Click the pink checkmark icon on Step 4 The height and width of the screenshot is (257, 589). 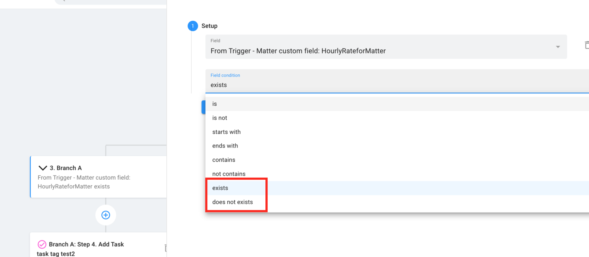point(42,244)
